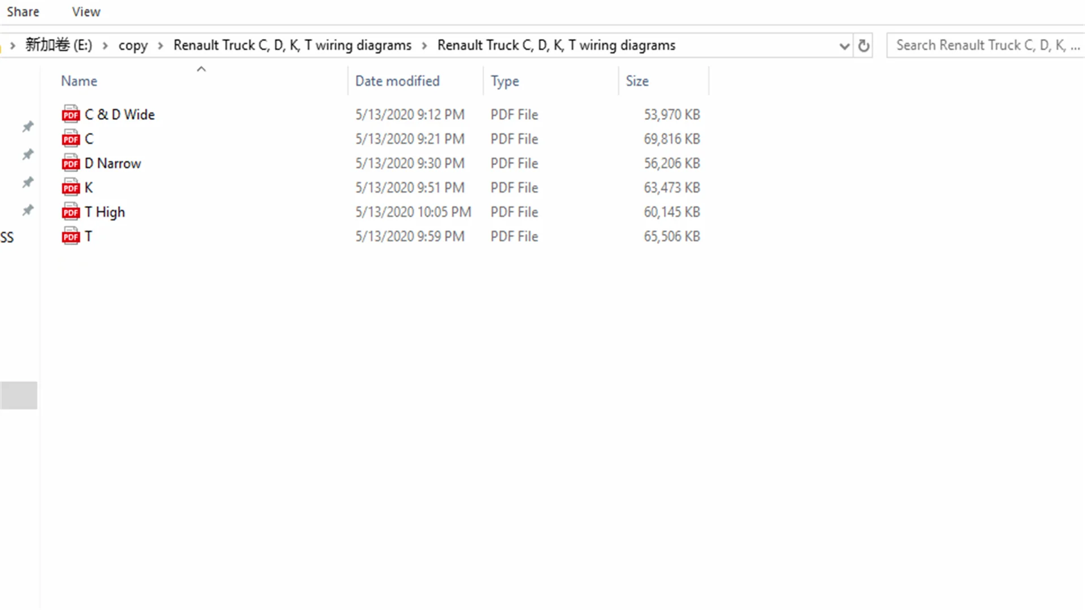Click the Search Renault Truck box
This screenshot has height=610, width=1085.
[x=986, y=45]
